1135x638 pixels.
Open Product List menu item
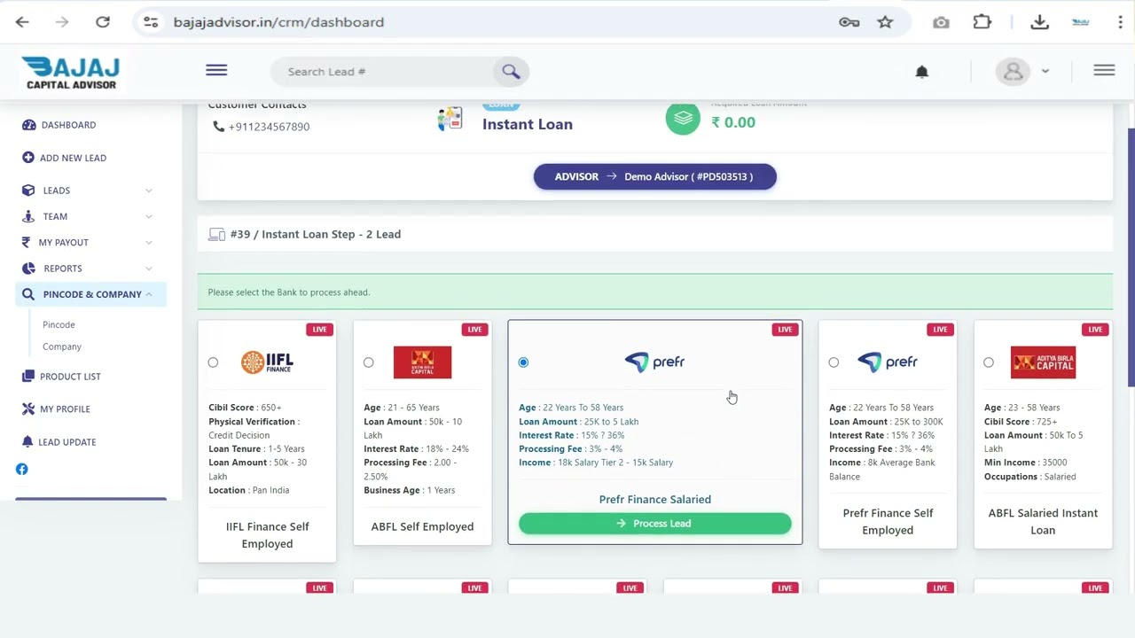[70, 377]
